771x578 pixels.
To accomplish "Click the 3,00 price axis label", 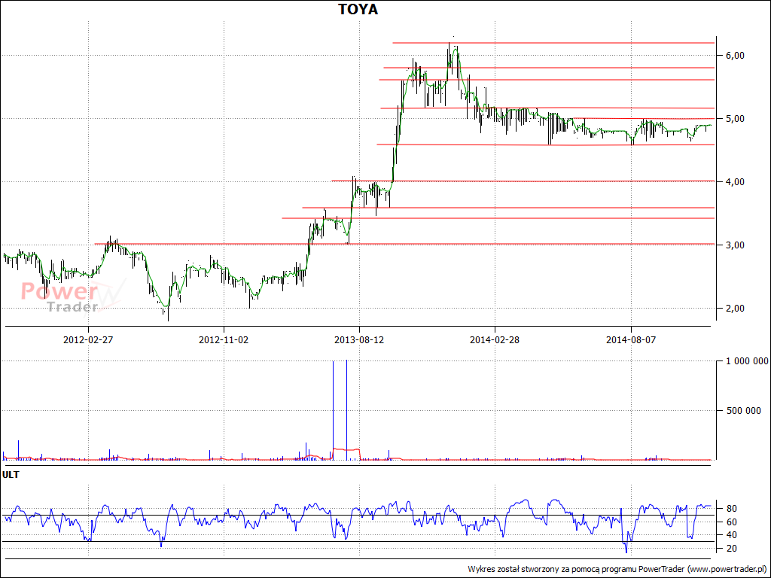I will (x=734, y=245).
